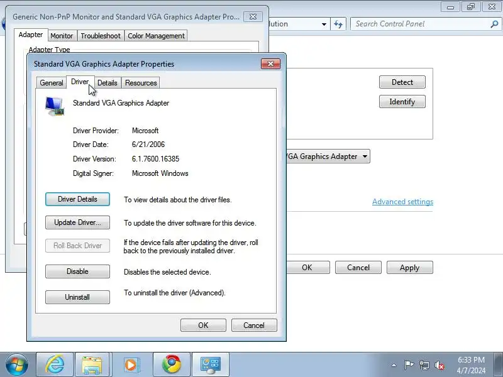The width and height of the screenshot is (503, 377).
Task: Click the Driver Details button
Action: click(x=77, y=199)
